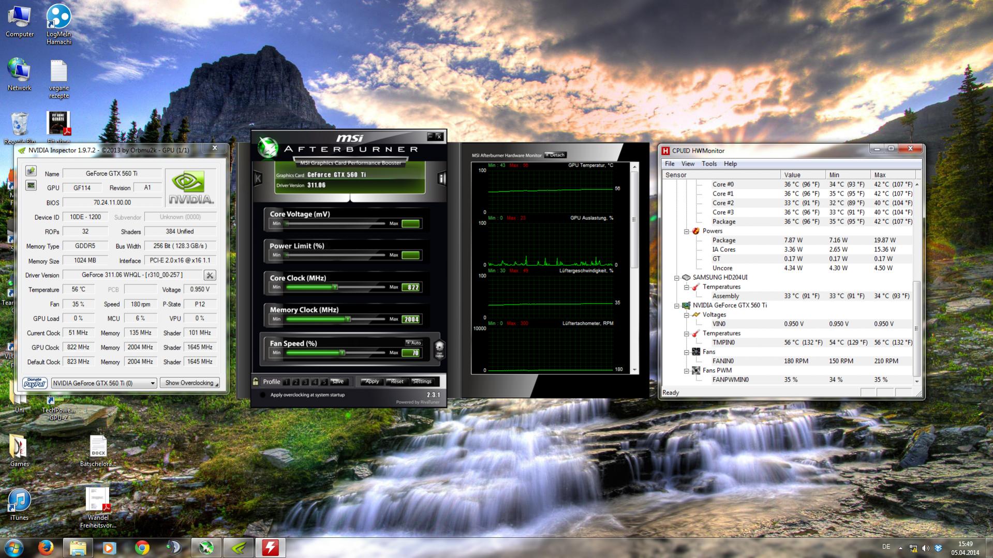The image size is (993, 558).
Task: Open Afterburner Settings
Action: coord(422,382)
